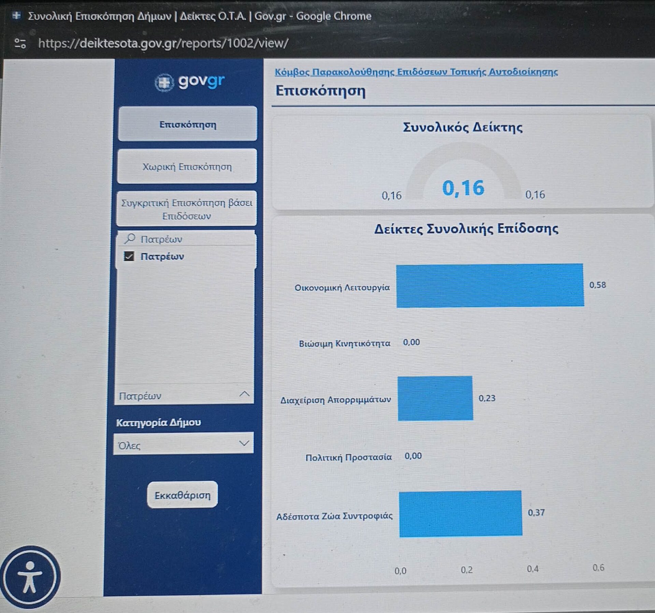Follow the Κόμβος Παρακολούθησης Επιδόσεων Τοπικής Αυτοδιοίκησης link

(416, 72)
